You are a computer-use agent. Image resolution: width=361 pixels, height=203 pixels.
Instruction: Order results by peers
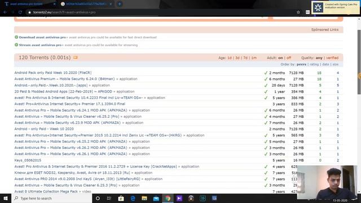(301, 64)
